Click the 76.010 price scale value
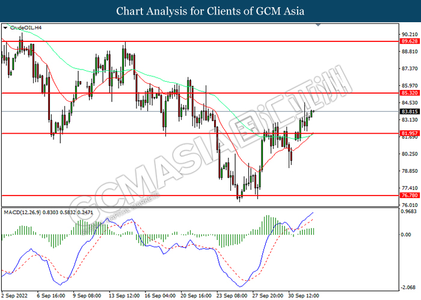Image resolution: width=421 pixels, height=300 pixels. 410,205
